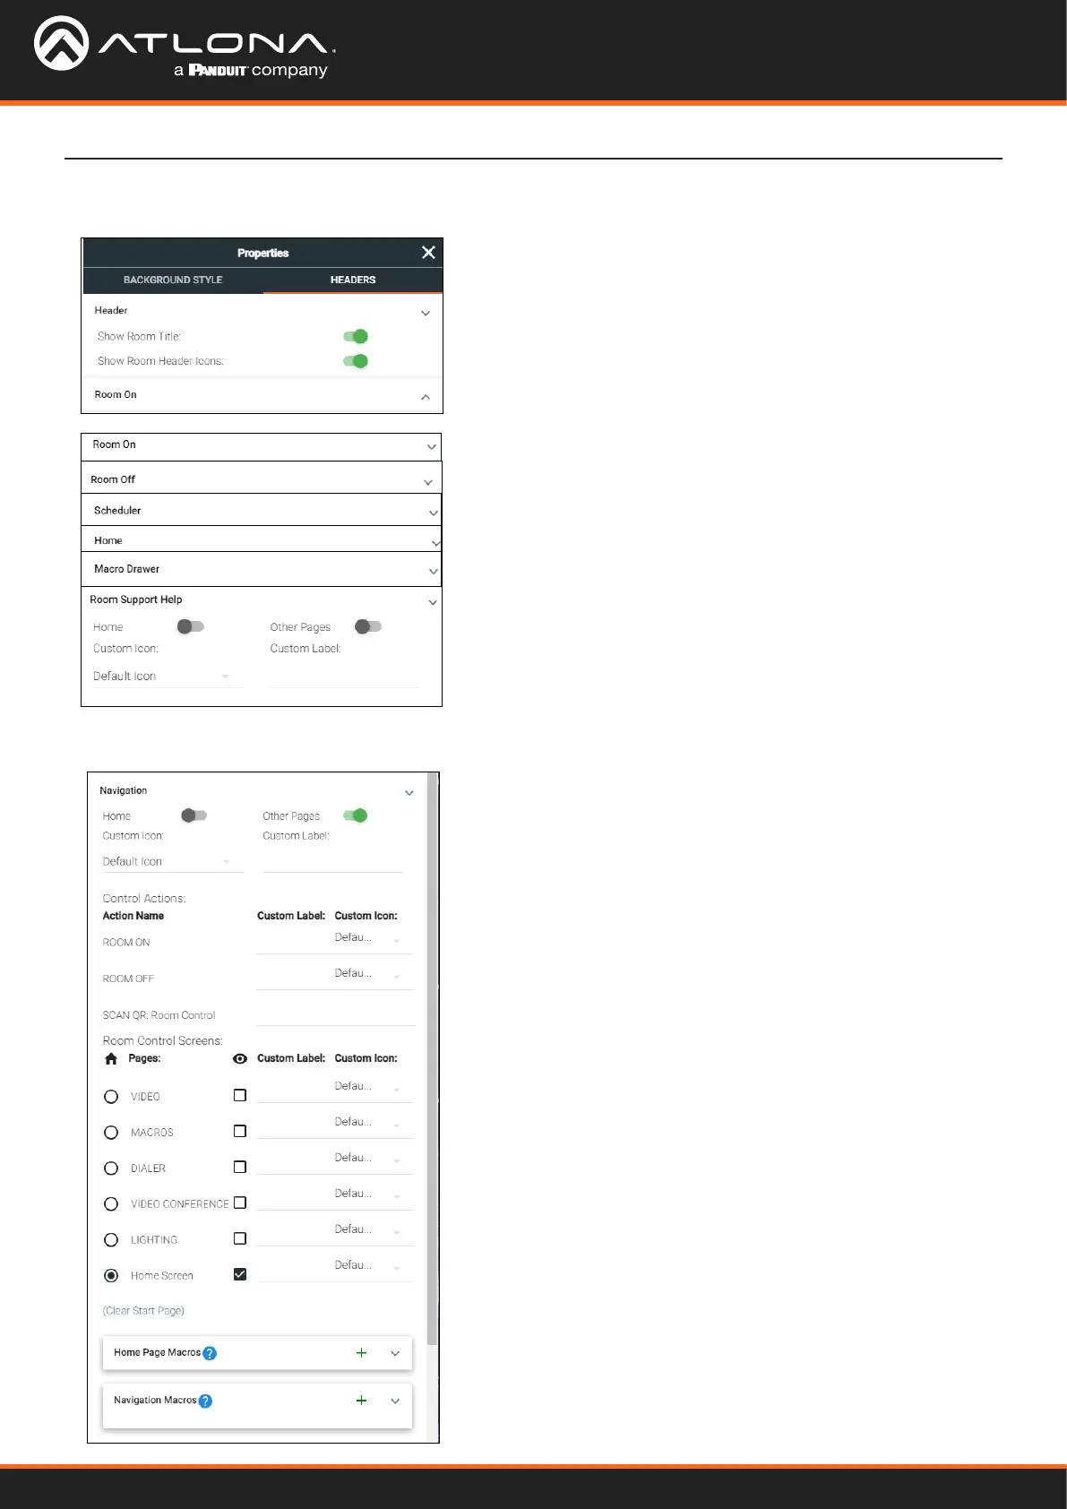Click the SCAN QR Room Control label field
This screenshot has width=1067, height=1509.
335,1014
